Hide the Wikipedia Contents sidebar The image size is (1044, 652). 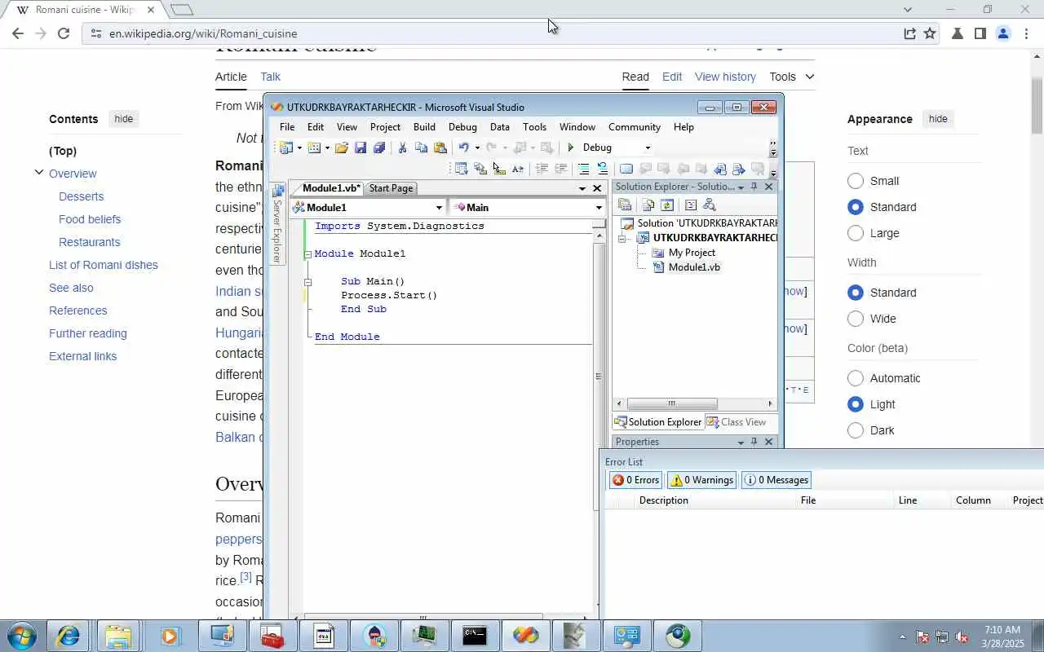pyautogui.click(x=124, y=119)
